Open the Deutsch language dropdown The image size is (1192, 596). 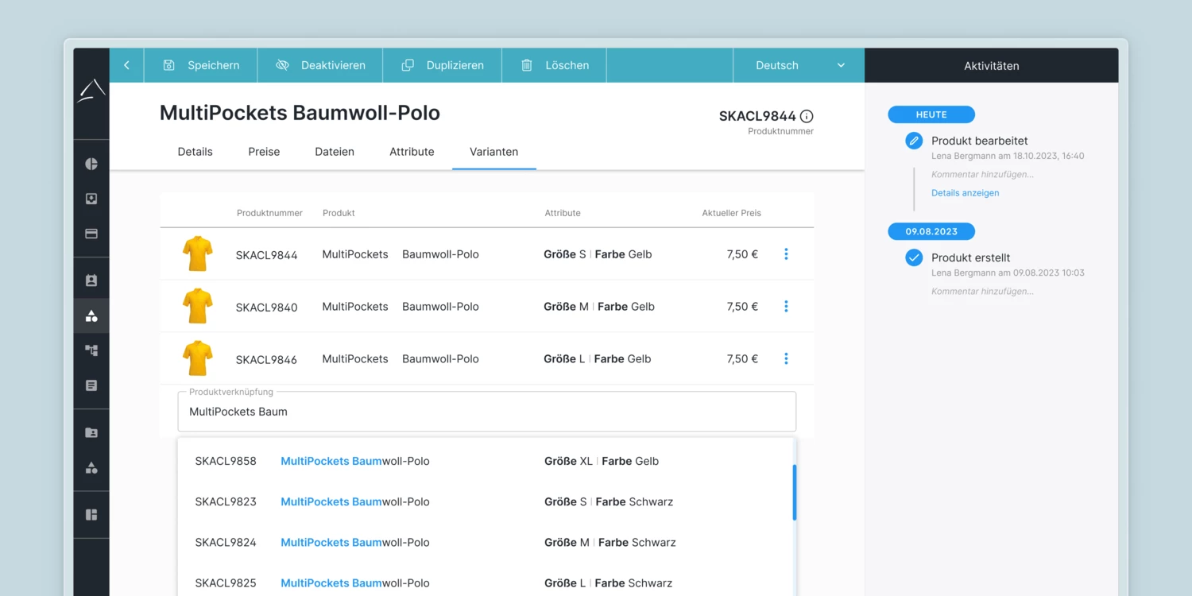tap(799, 65)
